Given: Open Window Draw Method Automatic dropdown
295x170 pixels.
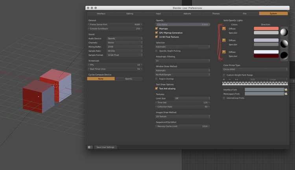Looking at the screenshot, I should (x=183, y=70).
